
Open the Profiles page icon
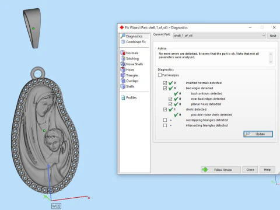click(123, 97)
